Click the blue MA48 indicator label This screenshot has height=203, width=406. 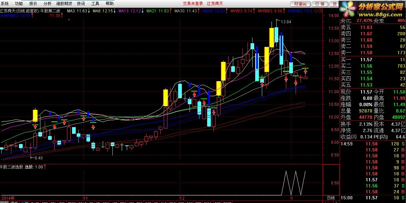(214, 11)
